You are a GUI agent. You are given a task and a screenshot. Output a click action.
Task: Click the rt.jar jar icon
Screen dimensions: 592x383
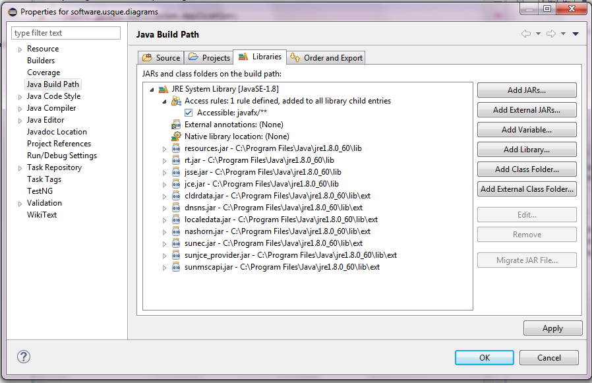[x=176, y=160]
